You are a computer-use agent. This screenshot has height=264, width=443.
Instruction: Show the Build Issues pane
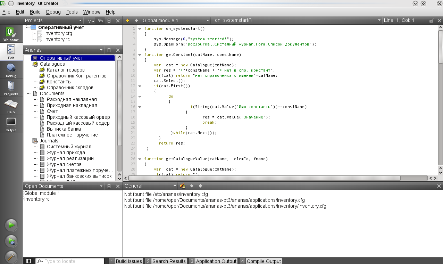coord(126,261)
